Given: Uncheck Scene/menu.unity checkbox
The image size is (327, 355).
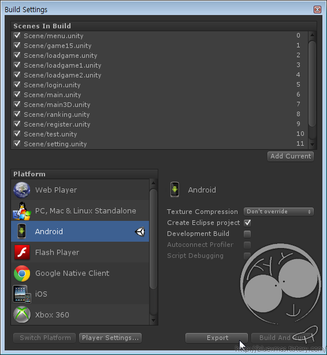Looking at the screenshot, I should pyautogui.click(x=17, y=35).
